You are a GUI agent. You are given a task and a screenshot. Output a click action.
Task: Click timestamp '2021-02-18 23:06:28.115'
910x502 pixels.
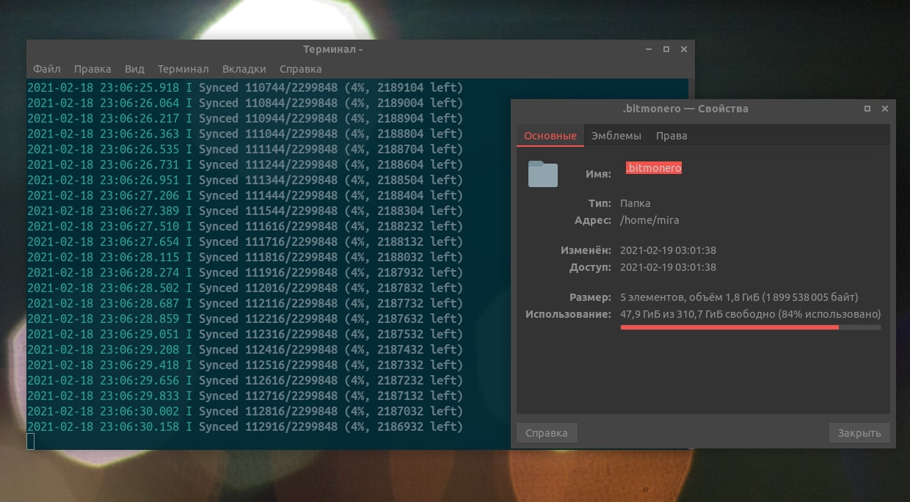coord(103,257)
